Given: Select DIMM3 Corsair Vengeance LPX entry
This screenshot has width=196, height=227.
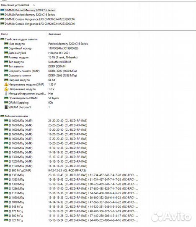Looking at the screenshot, I should coord(38,19).
